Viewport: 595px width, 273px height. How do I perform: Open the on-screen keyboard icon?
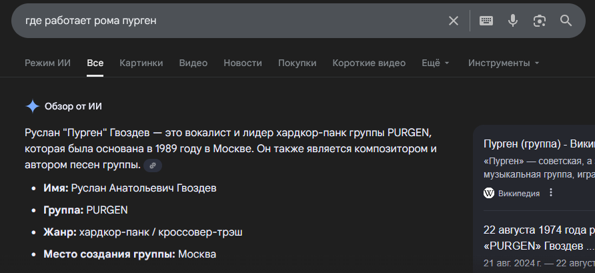tap(486, 21)
